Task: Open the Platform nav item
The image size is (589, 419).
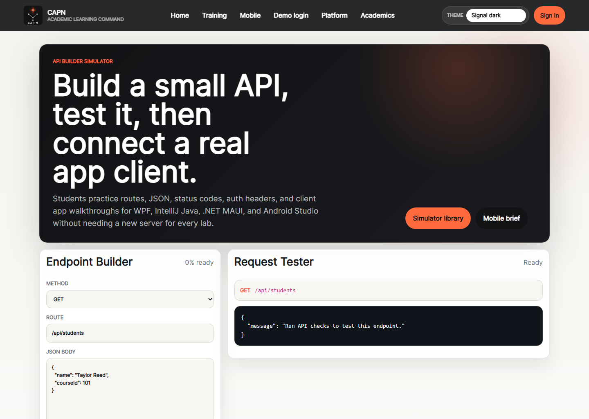Action: (334, 16)
